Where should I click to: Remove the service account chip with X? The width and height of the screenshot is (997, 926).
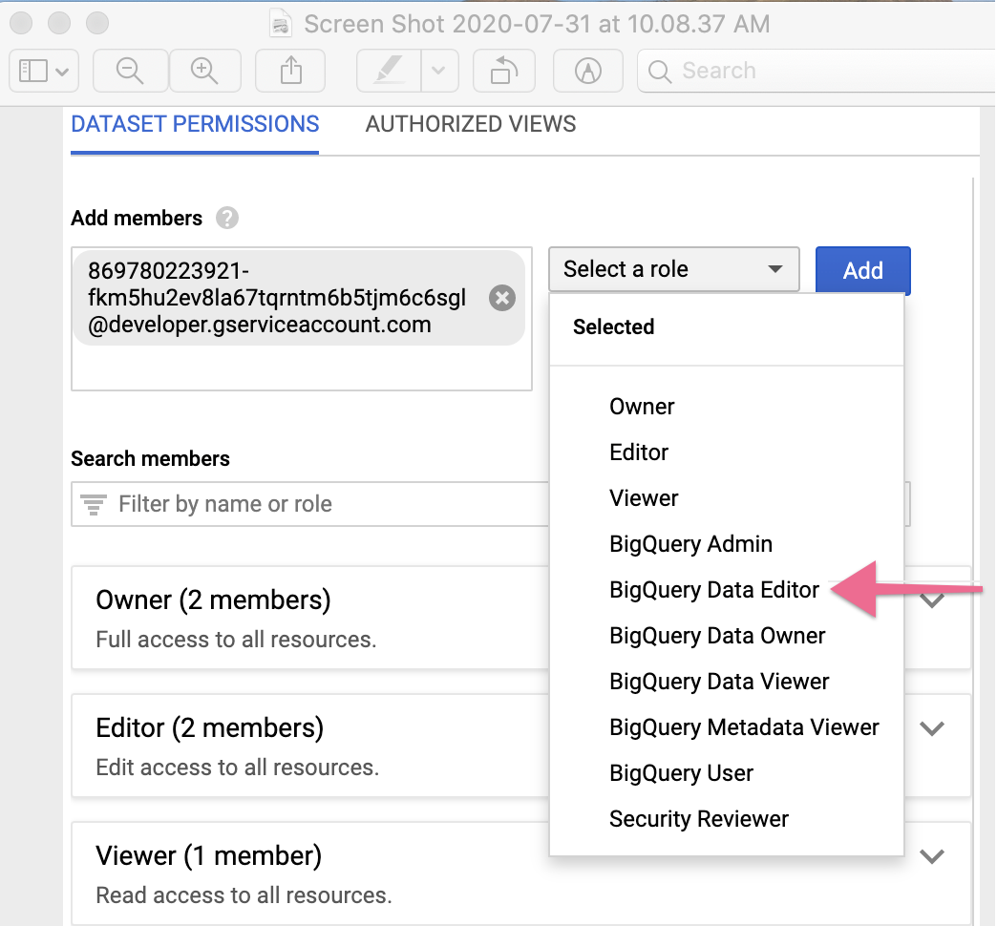pos(502,298)
